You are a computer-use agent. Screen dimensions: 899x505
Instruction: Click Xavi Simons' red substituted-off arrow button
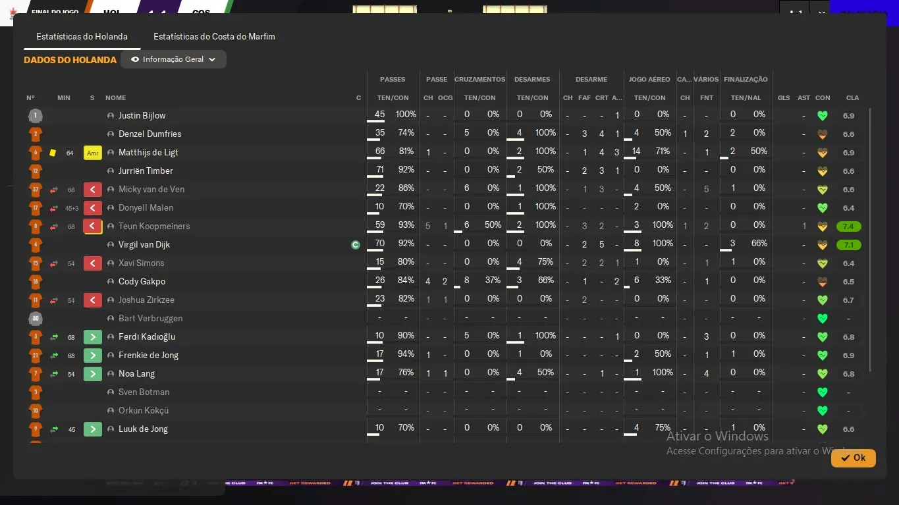pos(92,263)
